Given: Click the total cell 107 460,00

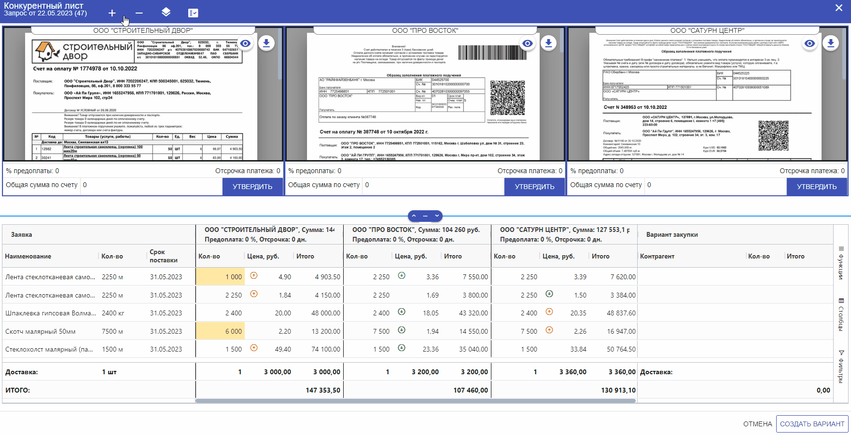Looking at the screenshot, I should [x=470, y=390].
